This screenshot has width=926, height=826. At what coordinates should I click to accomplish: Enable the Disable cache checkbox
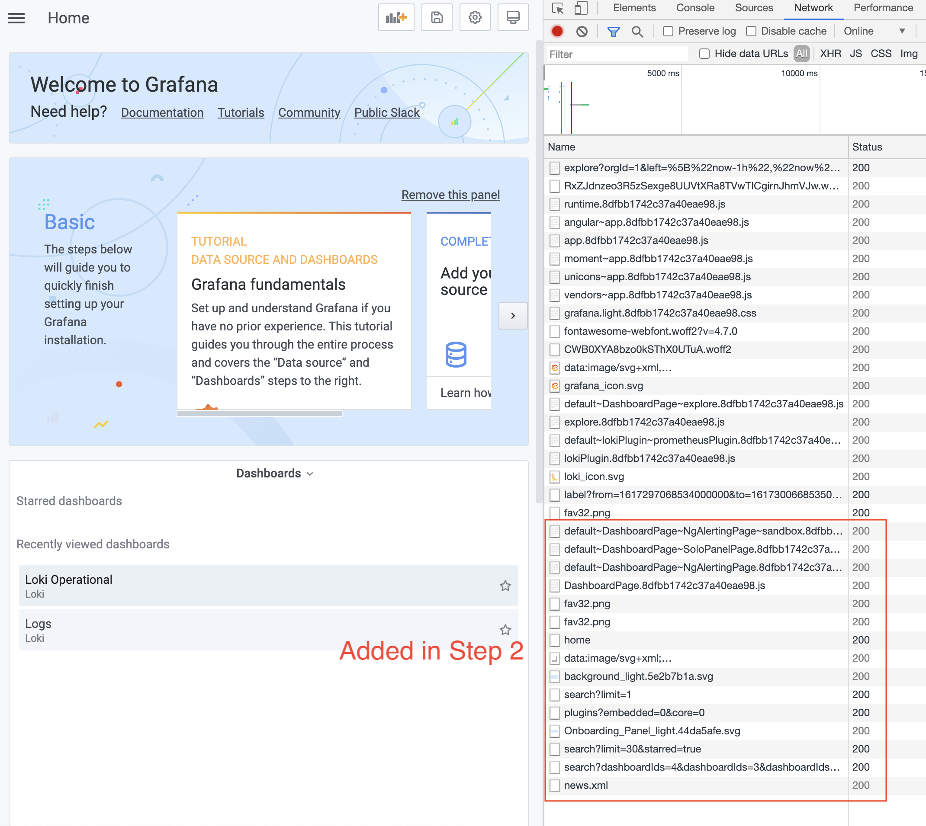click(751, 31)
